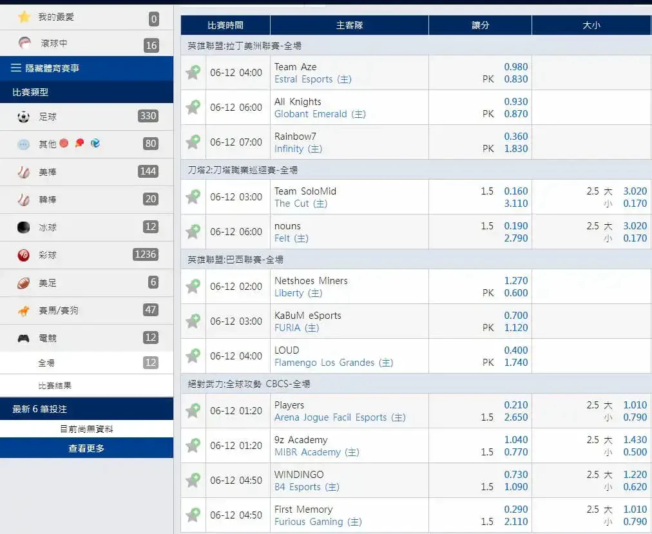Click 1.430 over odds for 9z Academy match

pos(635,439)
